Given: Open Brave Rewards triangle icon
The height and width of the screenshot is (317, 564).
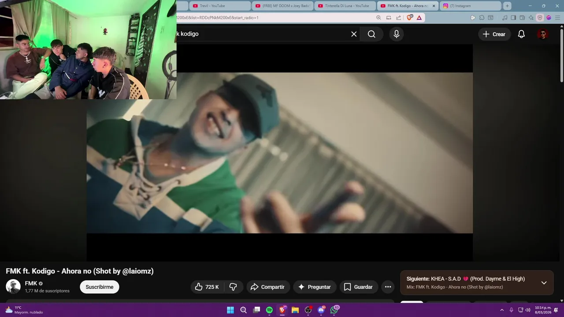Looking at the screenshot, I should click(x=419, y=18).
